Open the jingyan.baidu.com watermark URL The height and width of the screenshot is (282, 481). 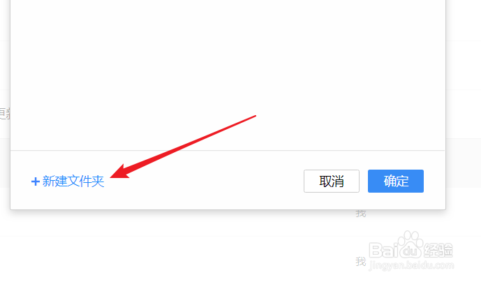(x=411, y=265)
